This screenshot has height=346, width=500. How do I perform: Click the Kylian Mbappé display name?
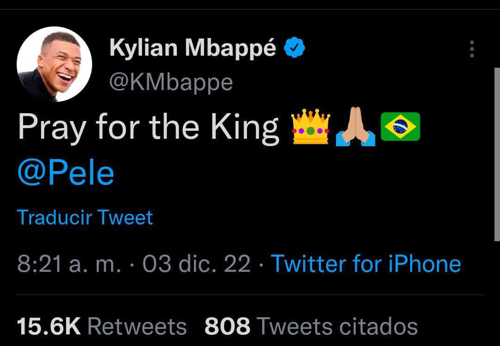(193, 48)
